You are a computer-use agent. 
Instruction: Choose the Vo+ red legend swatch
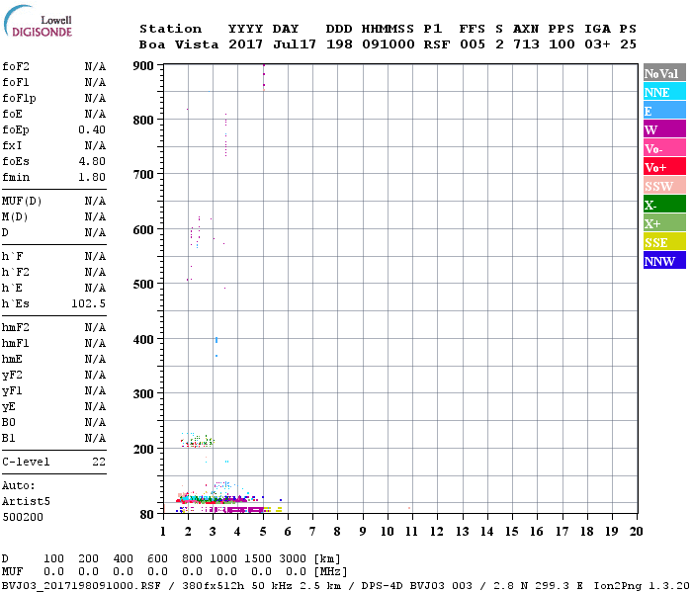[x=663, y=167]
